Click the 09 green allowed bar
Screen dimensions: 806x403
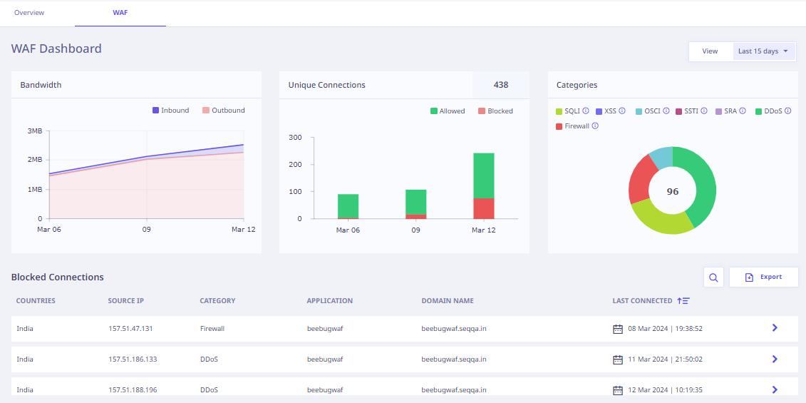coord(416,202)
